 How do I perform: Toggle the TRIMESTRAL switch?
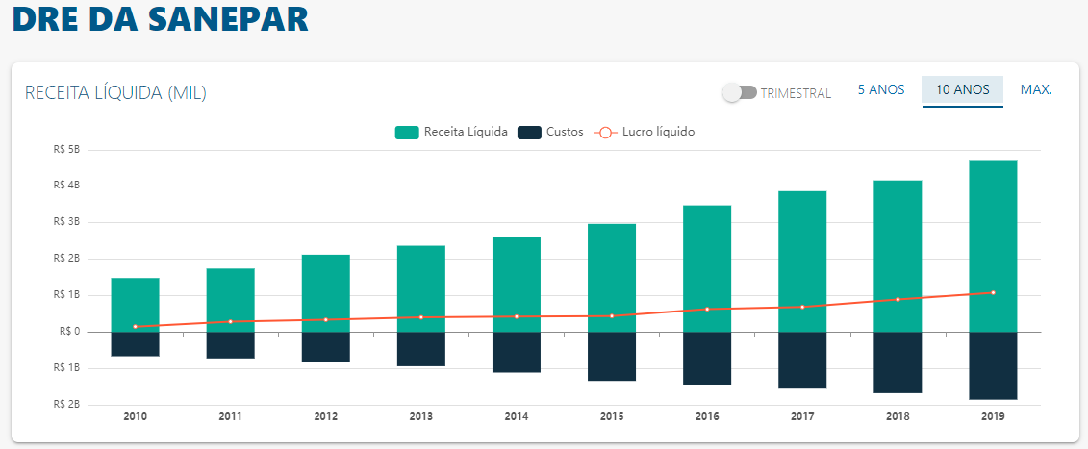(739, 92)
